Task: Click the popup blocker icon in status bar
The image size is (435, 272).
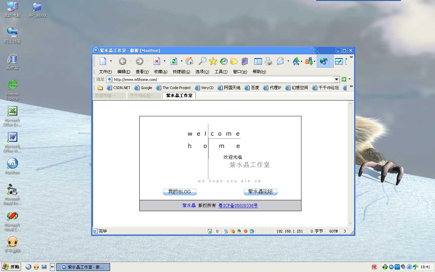Action: [233, 231]
